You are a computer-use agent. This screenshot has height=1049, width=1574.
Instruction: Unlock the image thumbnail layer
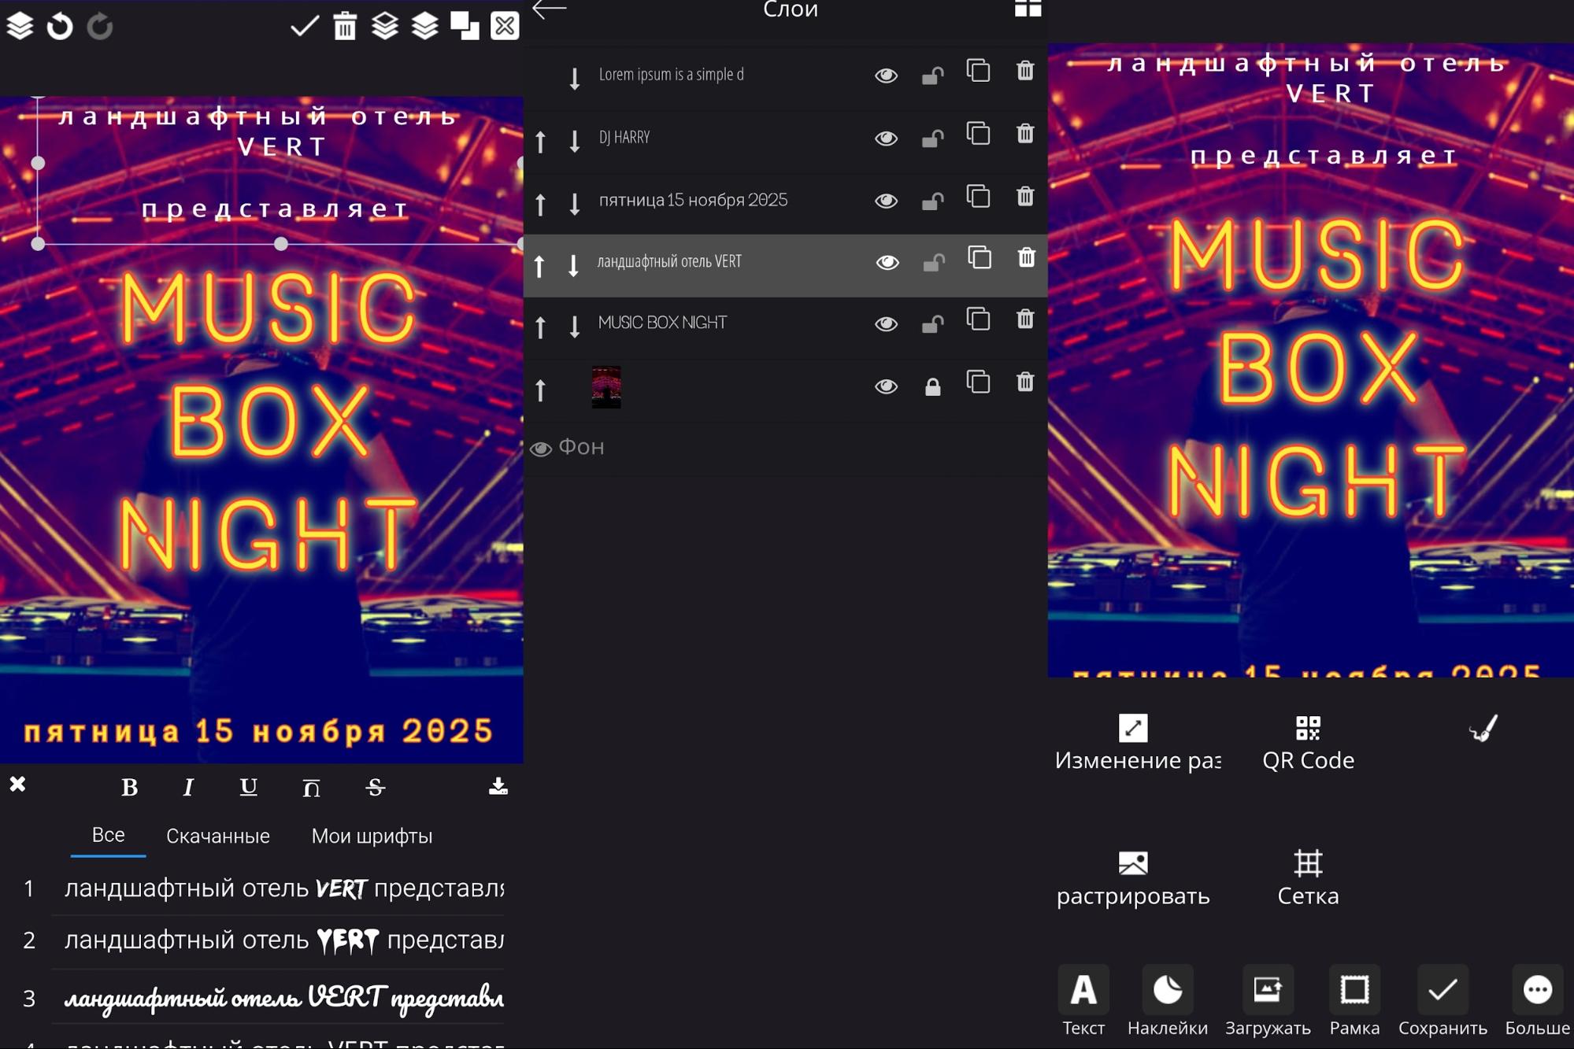932,386
